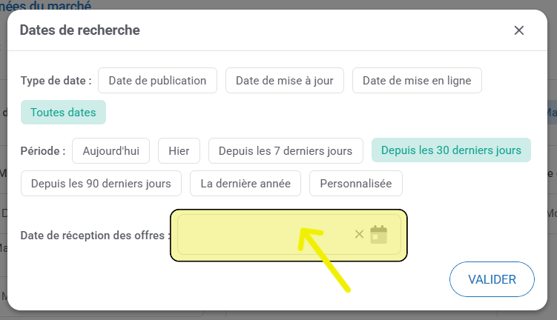Choose Date de mise à jour
Viewport: 557px width, 320px height.
pyautogui.click(x=285, y=81)
